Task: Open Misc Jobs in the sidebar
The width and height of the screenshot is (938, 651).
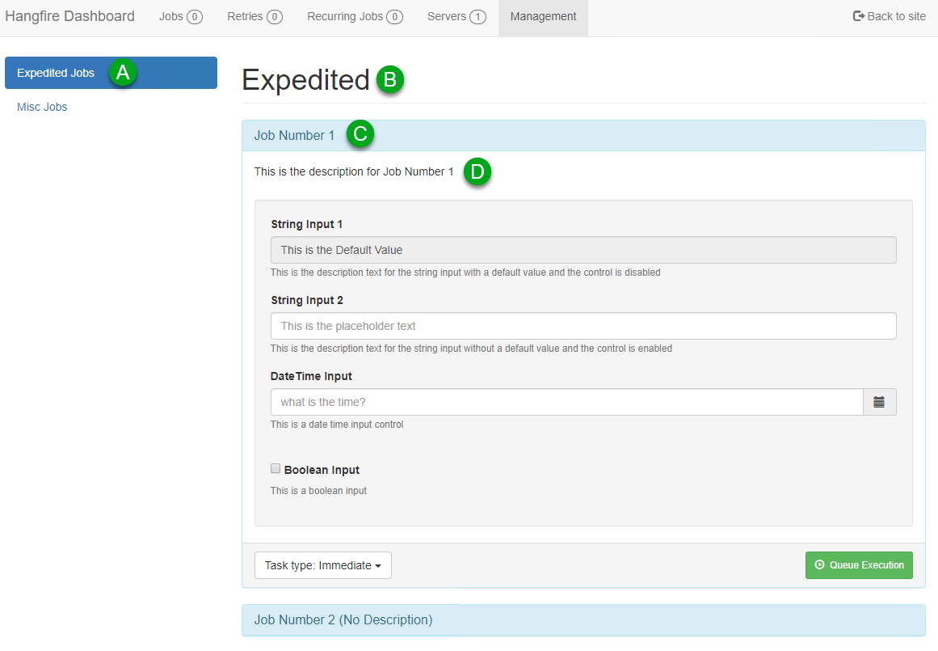Action: (42, 108)
